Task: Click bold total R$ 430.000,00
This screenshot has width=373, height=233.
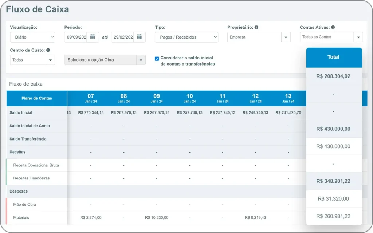Action: 333,129
